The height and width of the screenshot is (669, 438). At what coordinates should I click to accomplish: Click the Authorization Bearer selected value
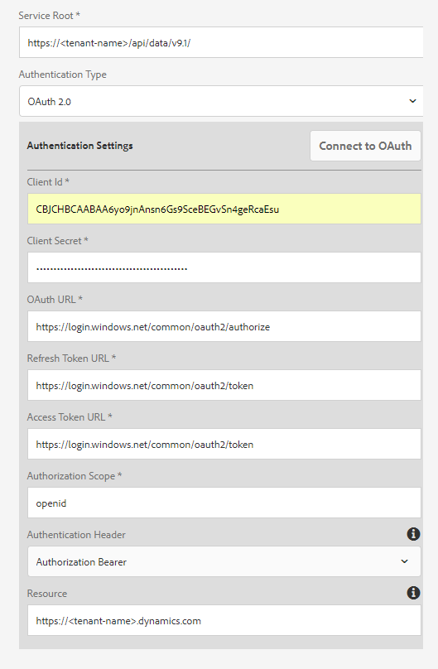(x=81, y=562)
